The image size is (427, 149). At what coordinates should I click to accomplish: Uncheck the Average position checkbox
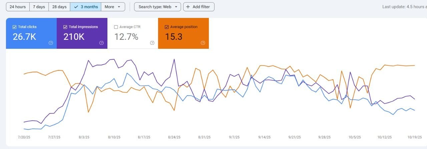[167, 27]
